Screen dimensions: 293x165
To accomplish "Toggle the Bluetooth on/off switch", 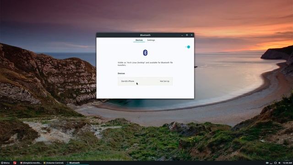I will [x=188, y=47].
